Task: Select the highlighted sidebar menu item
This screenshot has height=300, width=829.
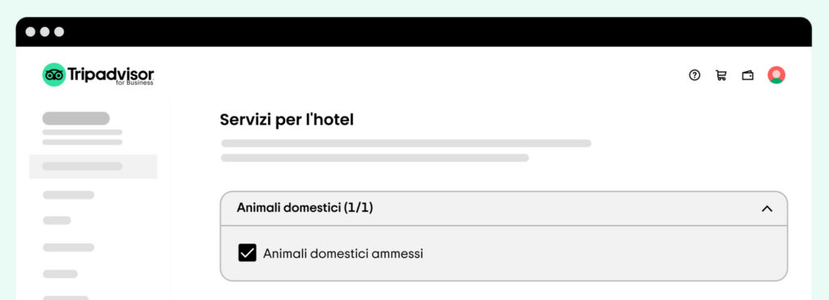Action: tap(93, 167)
